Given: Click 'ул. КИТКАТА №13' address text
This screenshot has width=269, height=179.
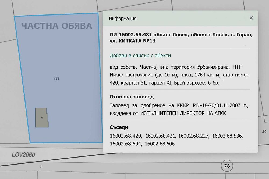Looking at the screenshot, I should tap(133, 41).
